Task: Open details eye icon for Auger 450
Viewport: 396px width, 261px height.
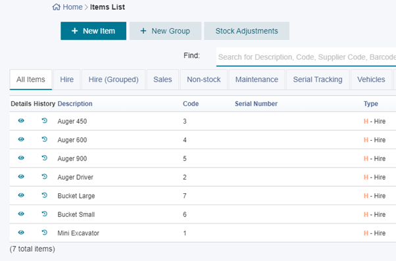Action: [21, 121]
